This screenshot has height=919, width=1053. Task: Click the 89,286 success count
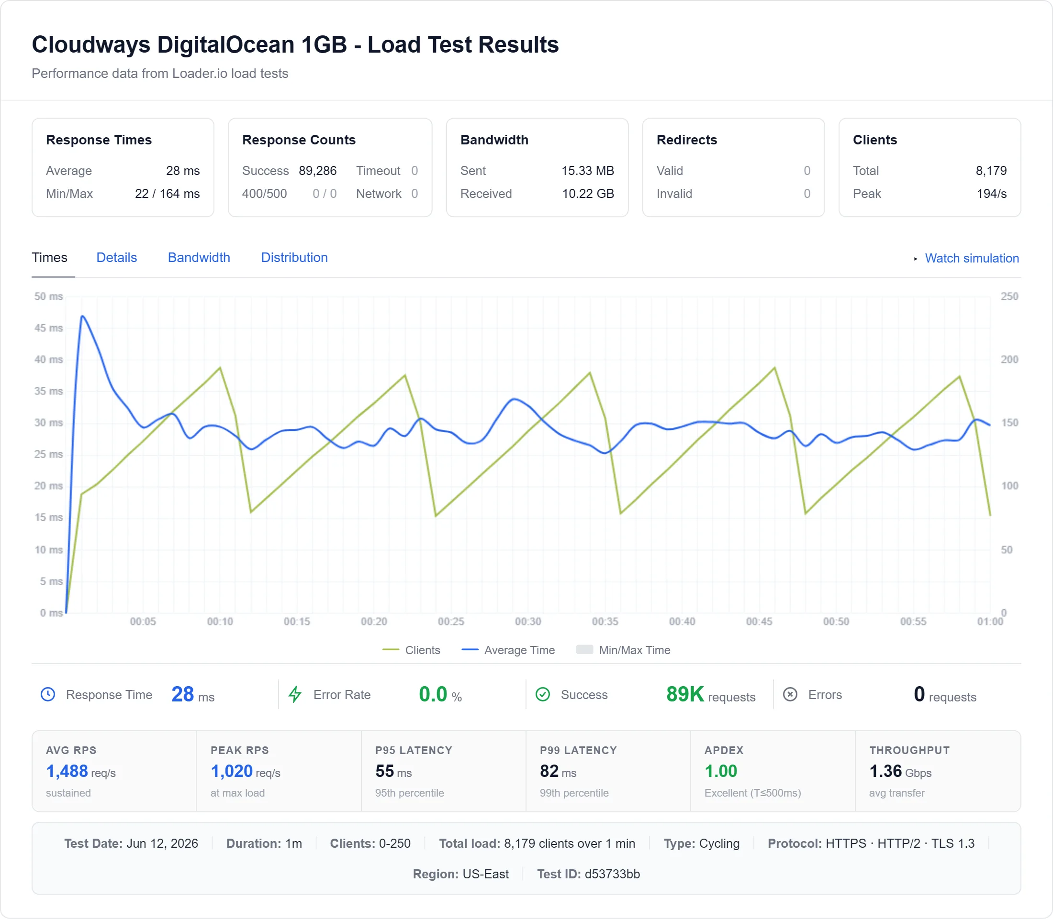(x=318, y=171)
